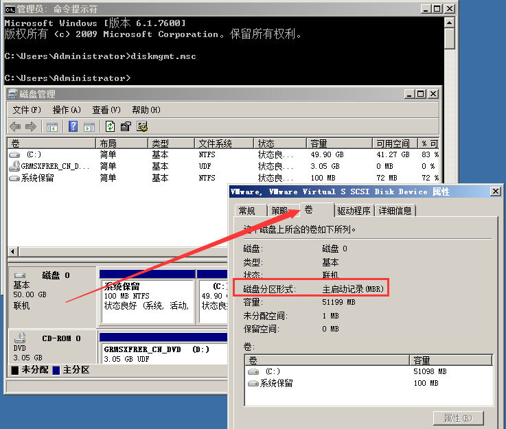Click the UDF file system cell
The height and width of the screenshot is (429, 506).
point(205,166)
